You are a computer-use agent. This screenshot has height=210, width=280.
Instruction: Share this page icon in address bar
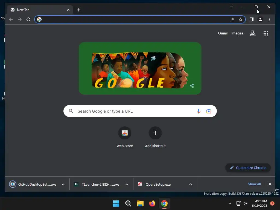point(232,19)
